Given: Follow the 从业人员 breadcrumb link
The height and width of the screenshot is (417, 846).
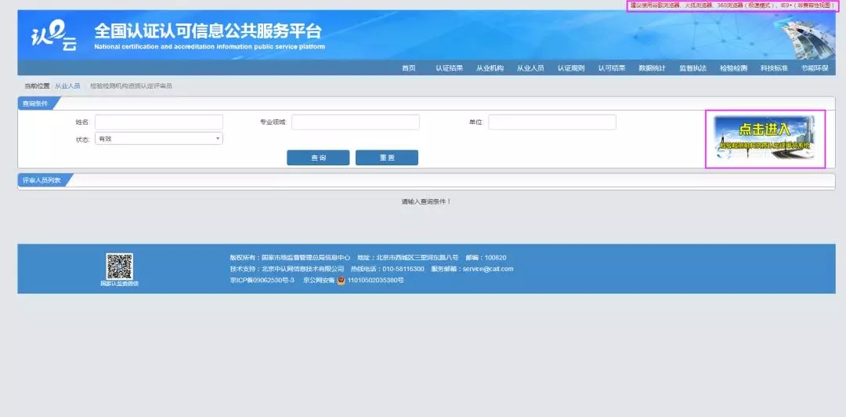Looking at the screenshot, I should (67, 86).
